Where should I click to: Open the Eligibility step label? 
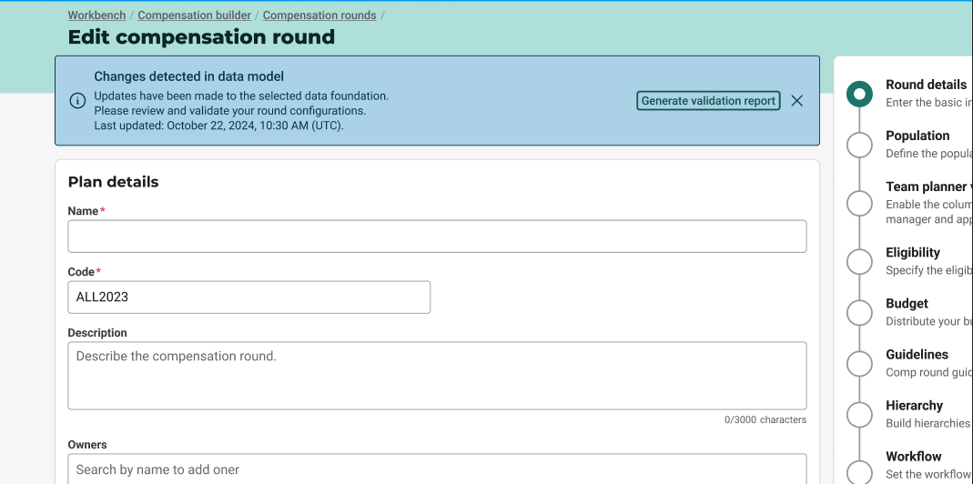point(913,253)
